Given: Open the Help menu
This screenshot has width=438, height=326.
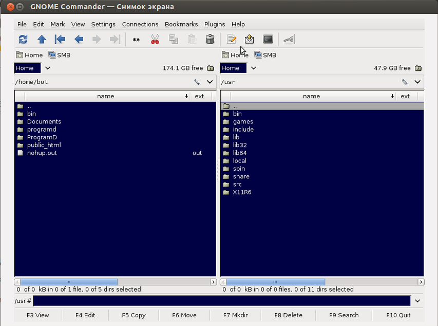Looking at the screenshot, I should click(x=238, y=24).
